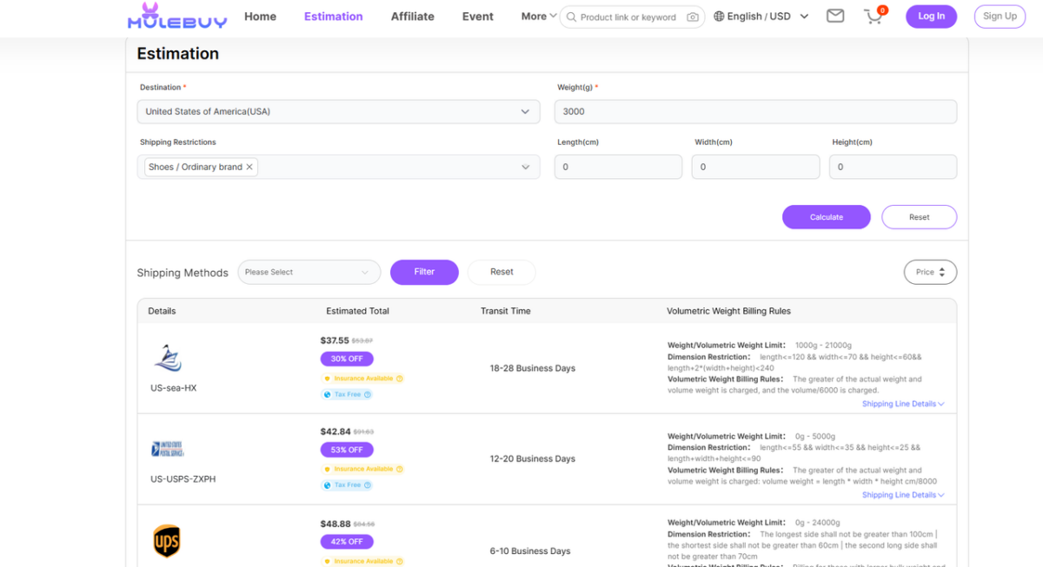Click the Log In button
The height and width of the screenshot is (567, 1043).
point(931,16)
